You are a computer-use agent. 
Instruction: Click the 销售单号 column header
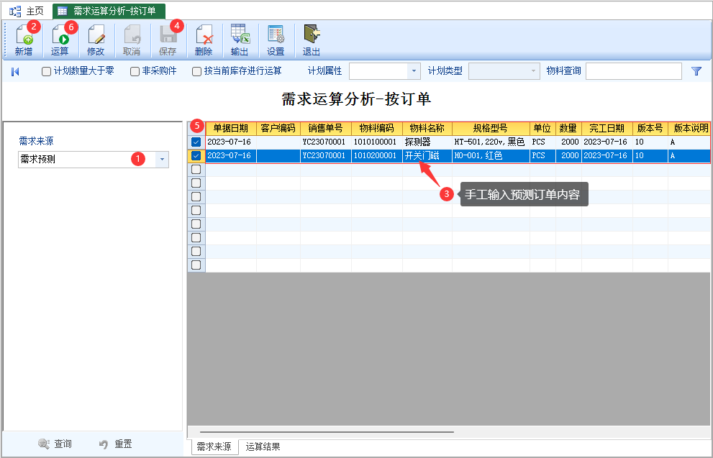(326, 129)
